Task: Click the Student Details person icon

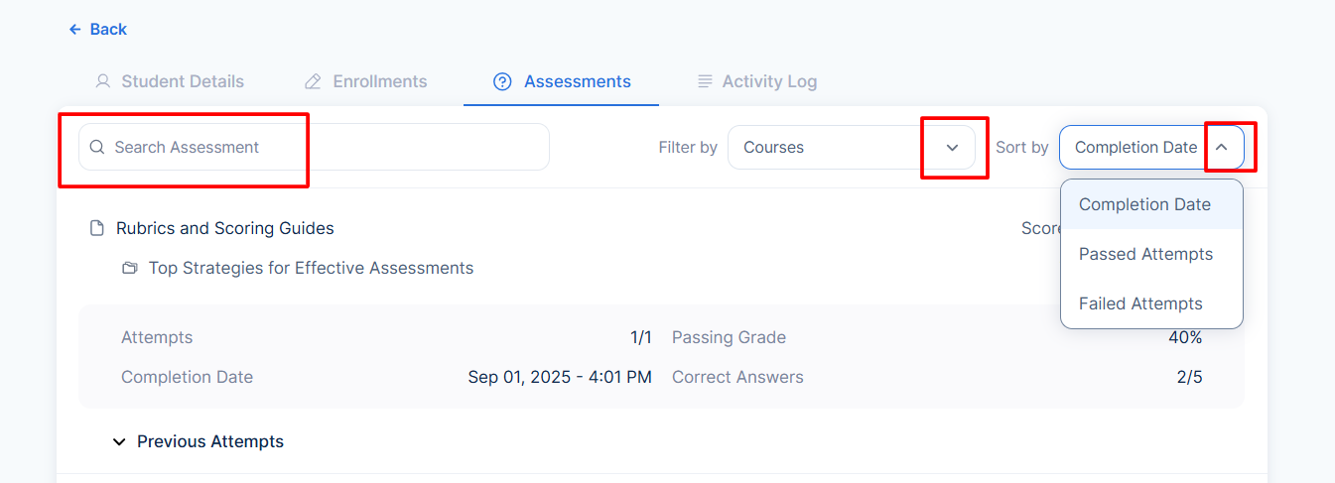Action: coord(102,81)
